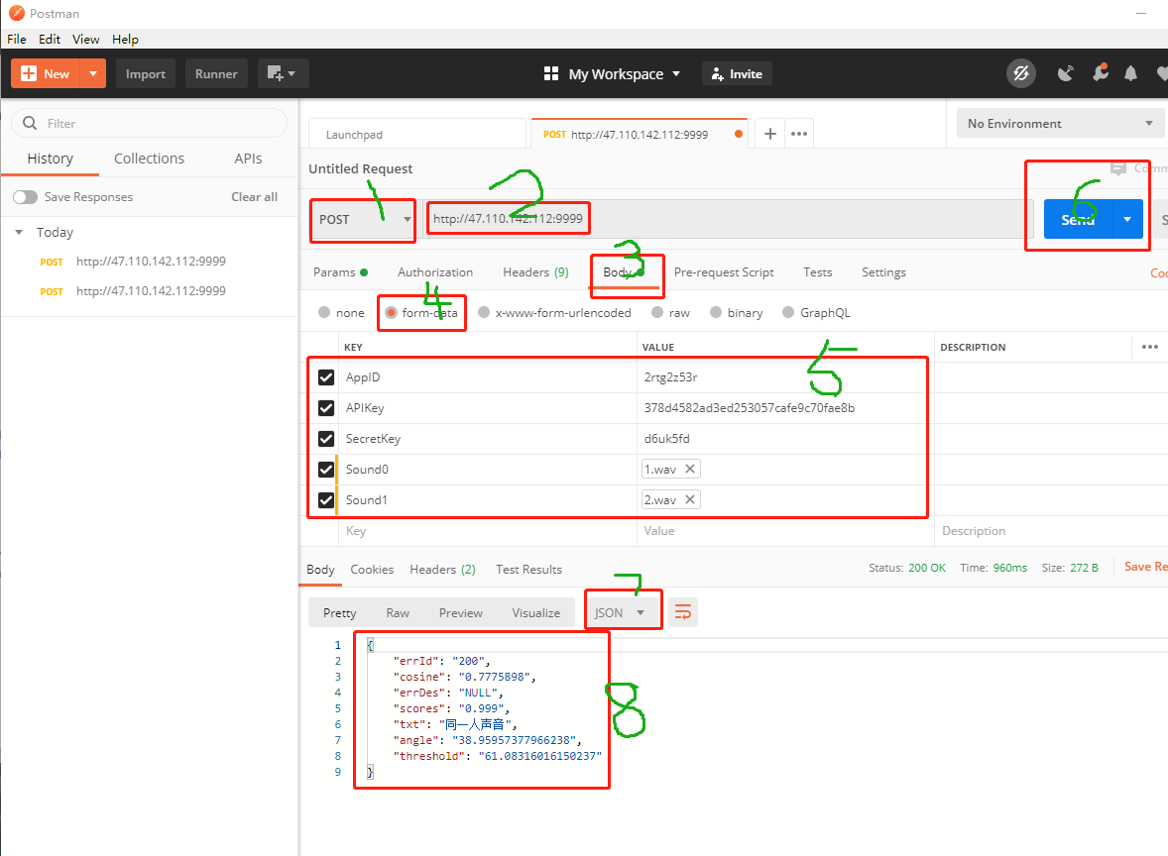Click the Import button
Screen dimensions: 1168x856
pyautogui.click(x=145, y=73)
